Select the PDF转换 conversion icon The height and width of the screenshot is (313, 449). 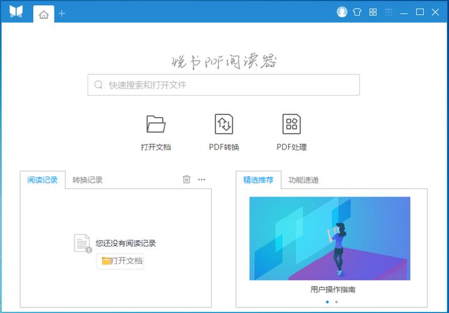[224, 124]
